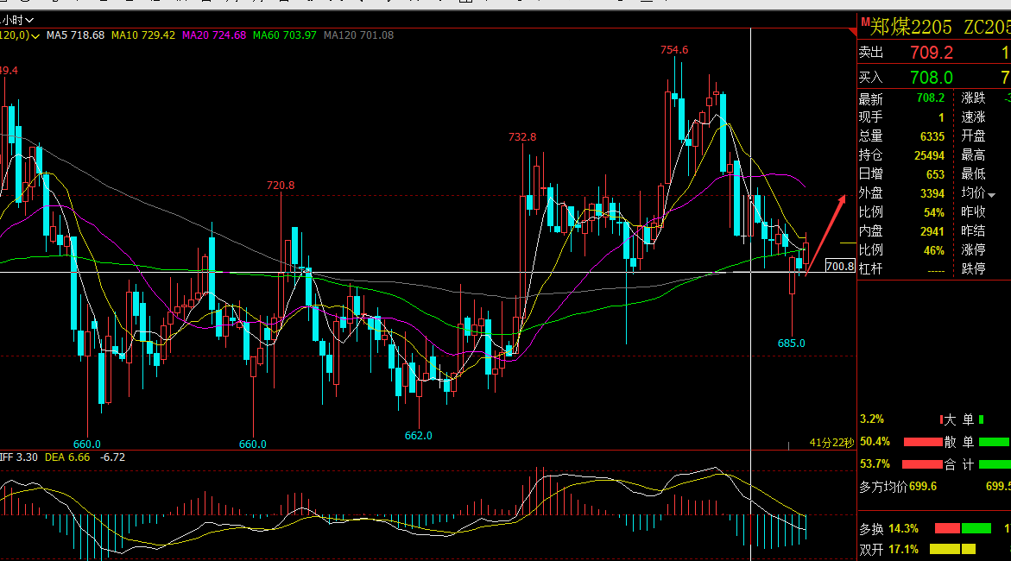Viewport: 1011px width, 561px height.
Task: Click the 多换 14.3% value
Action: coord(903,529)
